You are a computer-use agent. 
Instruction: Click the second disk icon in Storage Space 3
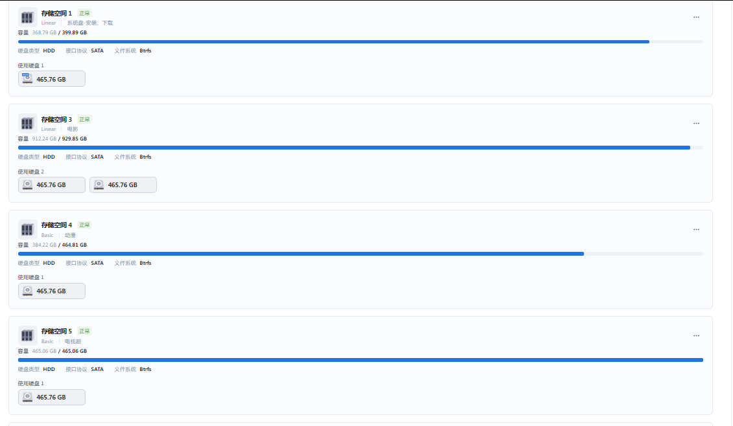(x=99, y=185)
